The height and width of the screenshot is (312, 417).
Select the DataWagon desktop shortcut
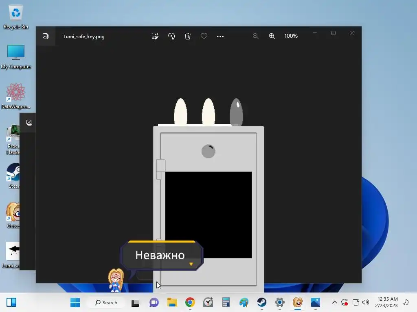pyautogui.click(x=16, y=96)
